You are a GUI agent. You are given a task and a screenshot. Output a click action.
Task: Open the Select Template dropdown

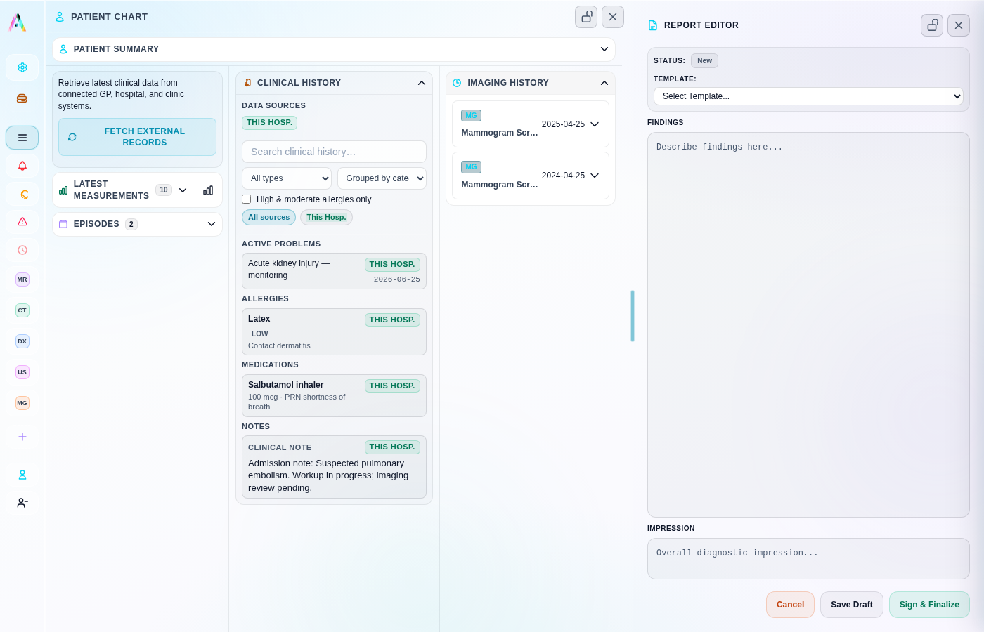[x=808, y=96]
